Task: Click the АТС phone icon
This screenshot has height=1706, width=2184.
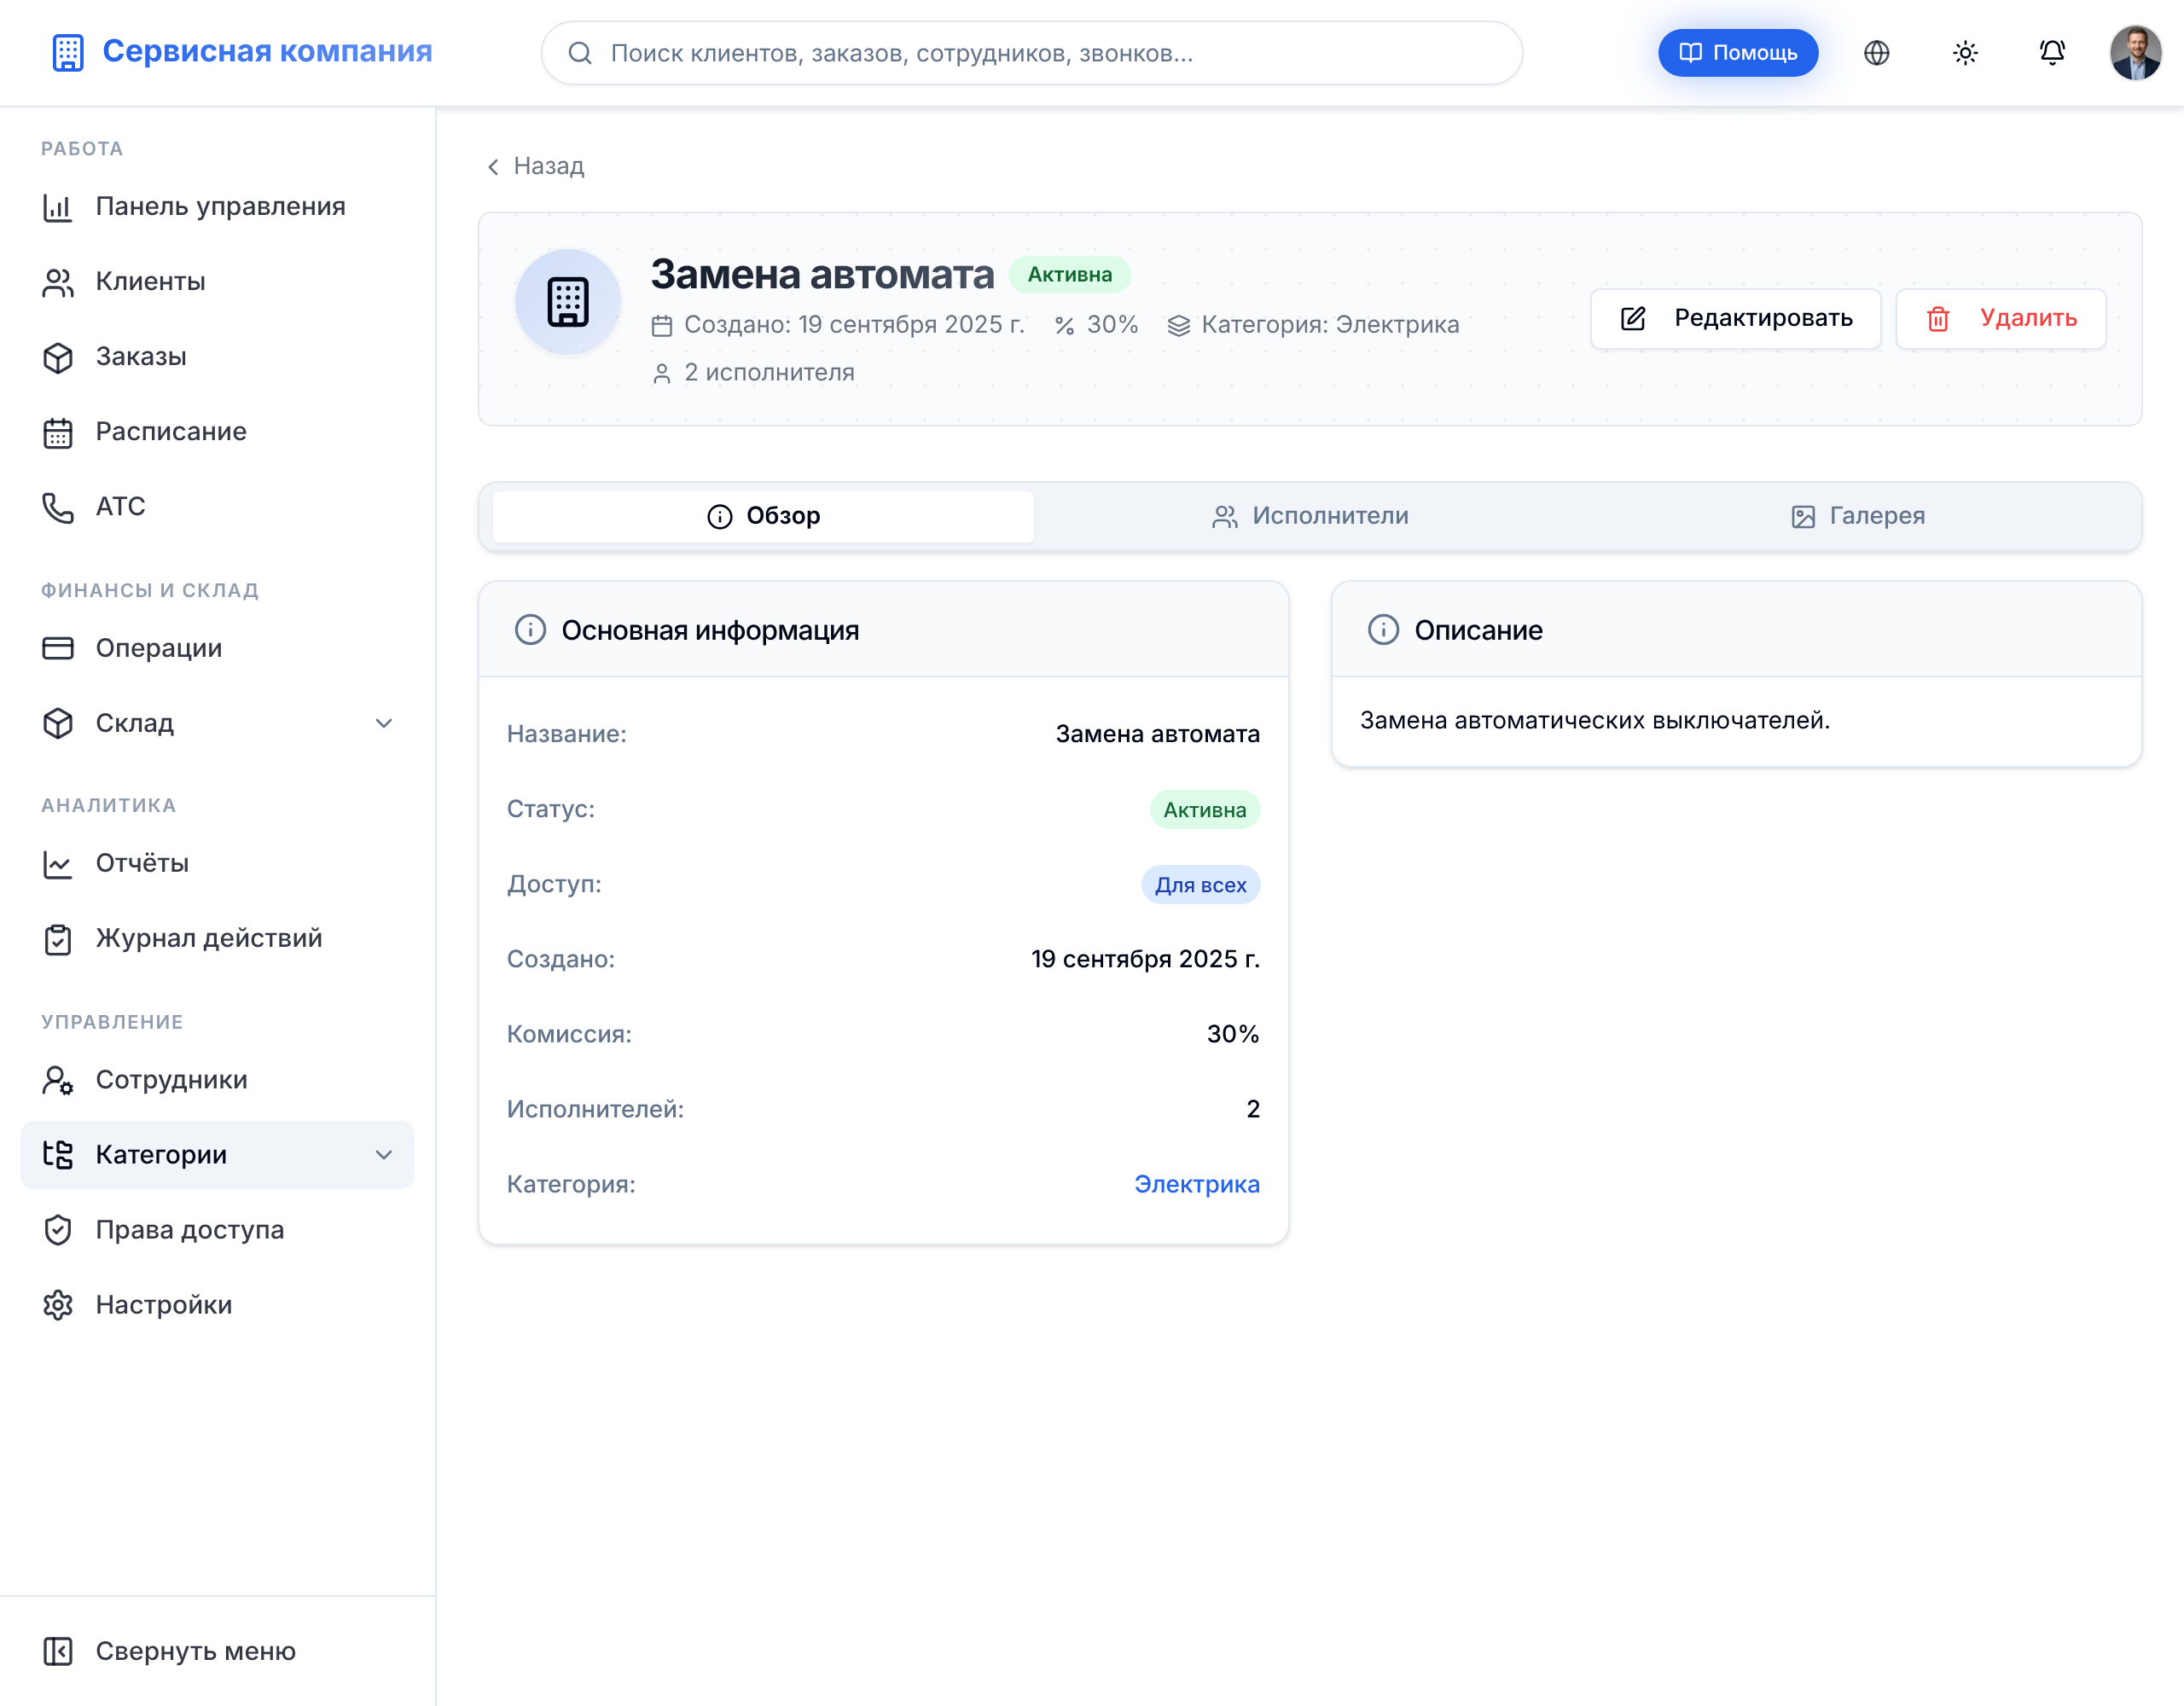Action: click(58, 507)
